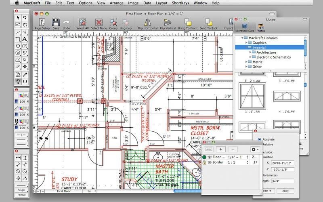Select the rotate tool in tool palette
Image resolution: width=323 pixels, height=202 pixels.
[x=25, y=18]
